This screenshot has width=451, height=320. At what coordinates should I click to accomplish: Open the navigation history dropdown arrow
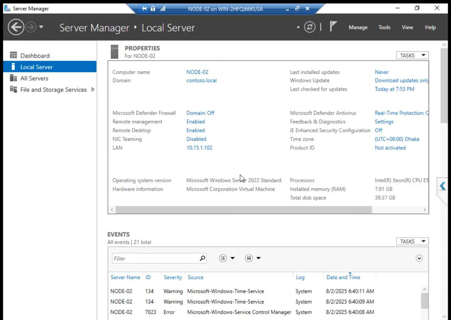coord(41,27)
